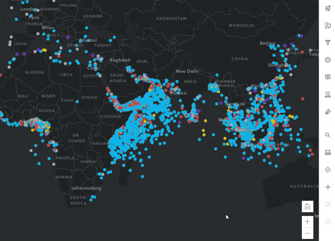Click the New Delhi label
The image size is (335, 241).
click(187, 71)
